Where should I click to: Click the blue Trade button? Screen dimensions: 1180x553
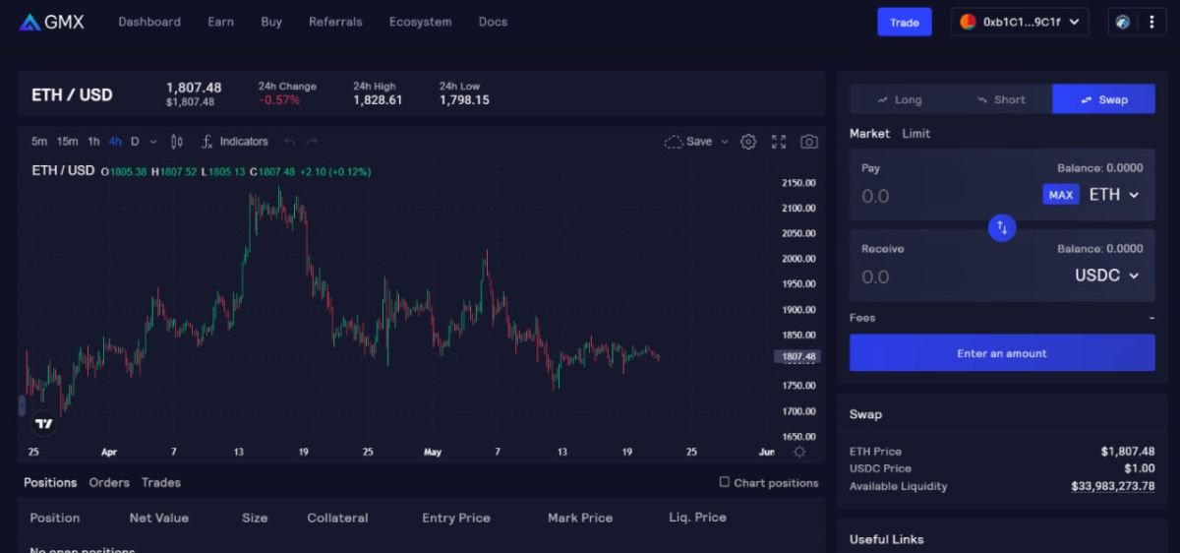click(x=904, y=22)
